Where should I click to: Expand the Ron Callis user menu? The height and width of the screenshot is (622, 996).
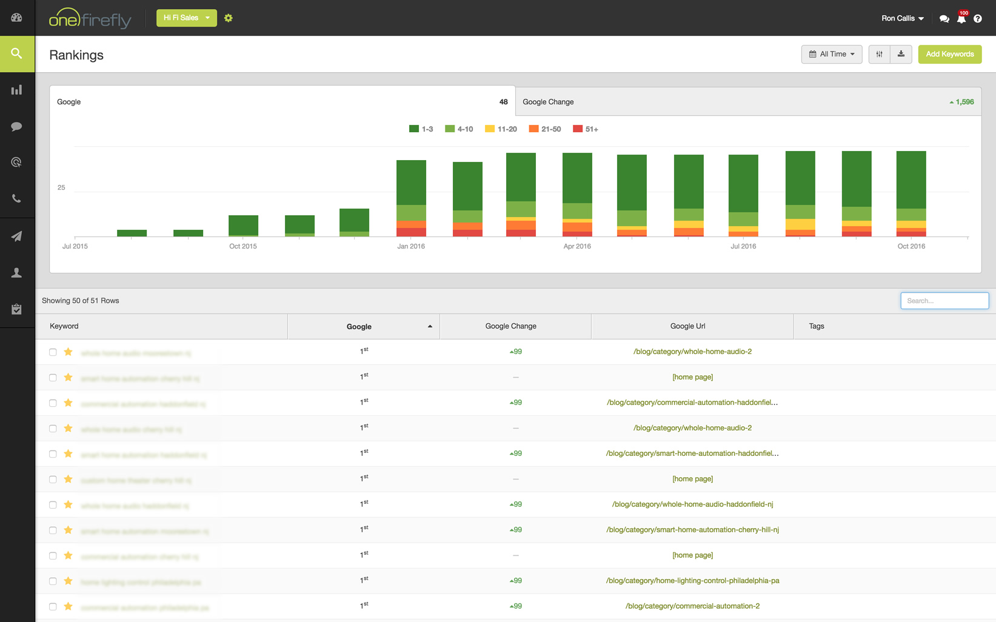click(902, 18)
